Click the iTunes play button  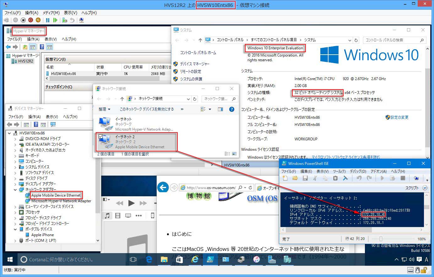tap(131, 203)
